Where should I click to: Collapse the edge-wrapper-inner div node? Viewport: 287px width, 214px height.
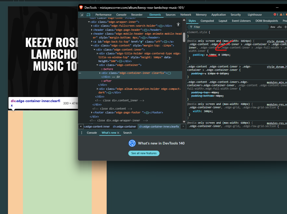point(89,22)
